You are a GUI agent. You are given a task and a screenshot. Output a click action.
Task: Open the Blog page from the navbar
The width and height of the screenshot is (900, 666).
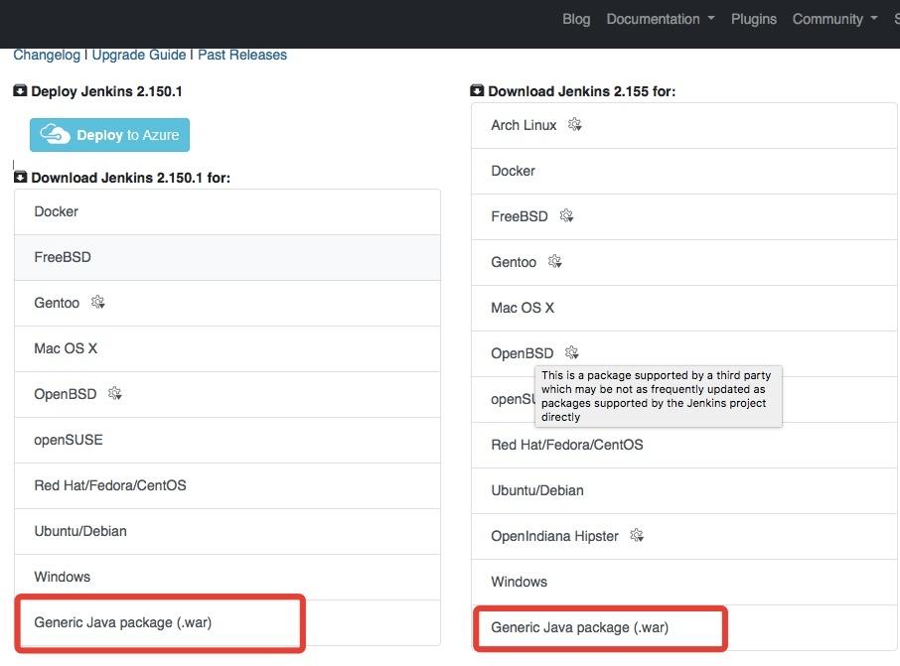coord(576,19)
